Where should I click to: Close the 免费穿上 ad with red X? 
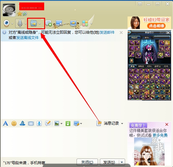tap(167, 125)
